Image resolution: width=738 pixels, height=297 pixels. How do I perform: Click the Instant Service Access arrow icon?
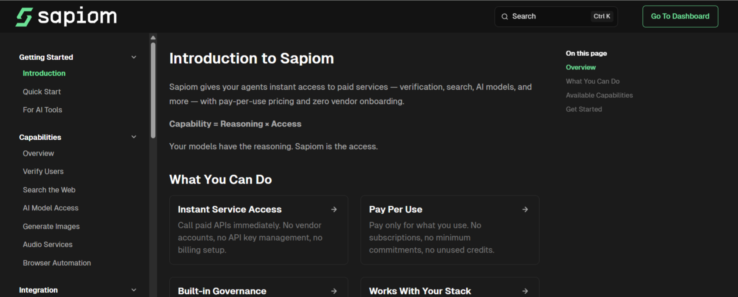pyautogui.click(x=334, y=209)
